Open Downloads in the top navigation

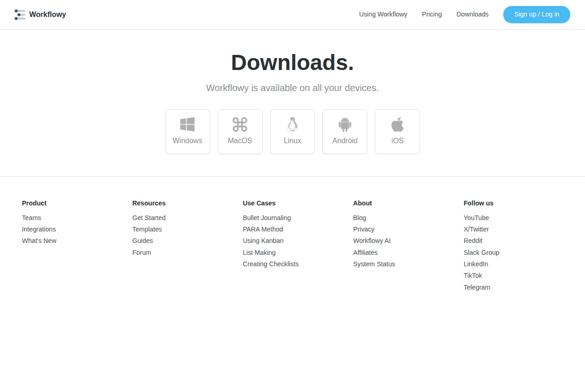coord(473,14)
